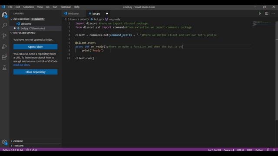The image size is (278, 156).
Task: Open the Run menu
Action: 55,7
